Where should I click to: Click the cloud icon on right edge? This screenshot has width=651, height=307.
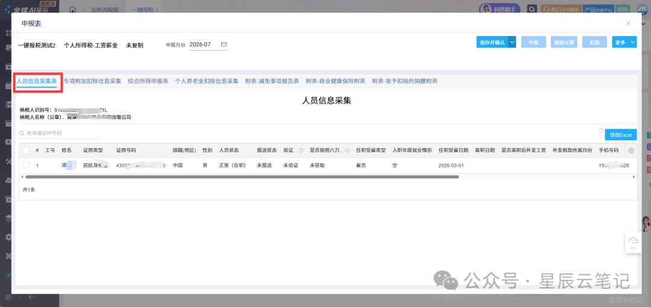[633, 241]
